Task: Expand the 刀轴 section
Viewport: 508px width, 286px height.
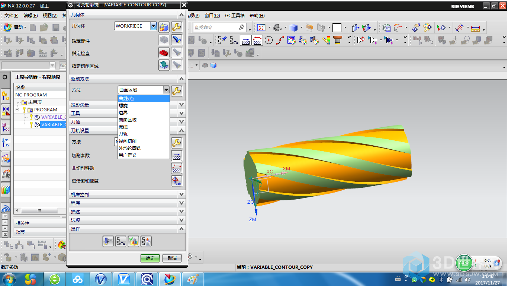Action: tap(181, 122)
